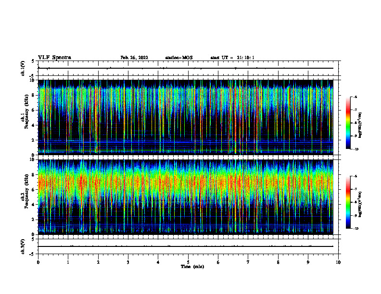
Task: Click tick label "7" on the time axis
Action: 248,262
